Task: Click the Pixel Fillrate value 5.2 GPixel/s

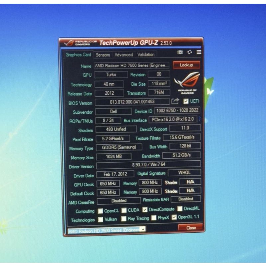Action: [x=113, y=139]
